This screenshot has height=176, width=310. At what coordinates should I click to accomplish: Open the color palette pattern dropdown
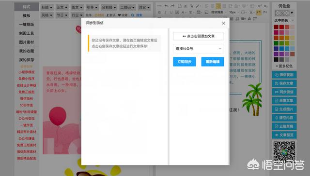(284, 13)
